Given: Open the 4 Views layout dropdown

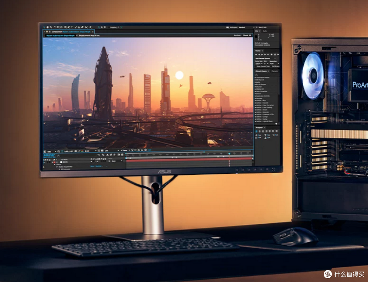Looking at the screenshot, I should click(125, 150).
